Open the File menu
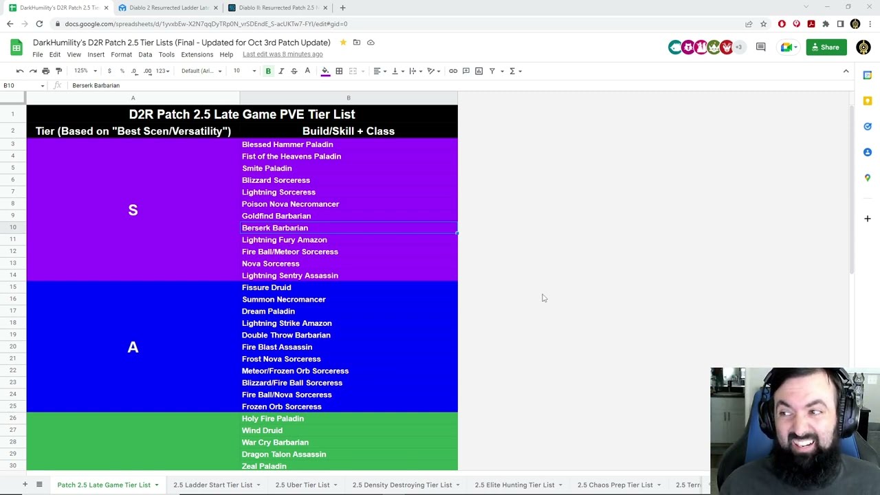The image size is (880, 495). point(38,54)
